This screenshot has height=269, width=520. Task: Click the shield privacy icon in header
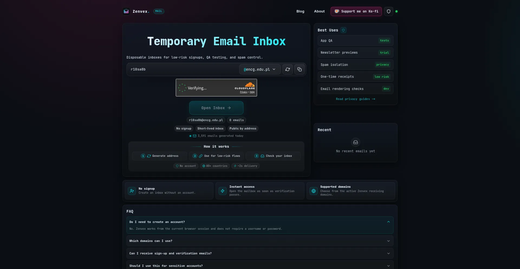click(389, 11)
